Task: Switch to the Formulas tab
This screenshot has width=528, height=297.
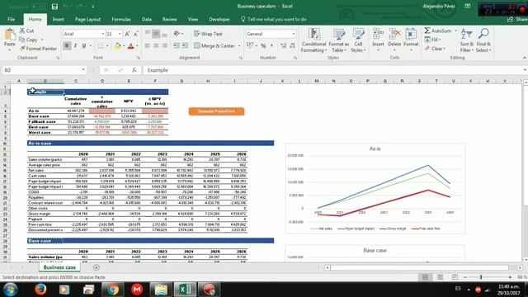Action: click(121, 19)
